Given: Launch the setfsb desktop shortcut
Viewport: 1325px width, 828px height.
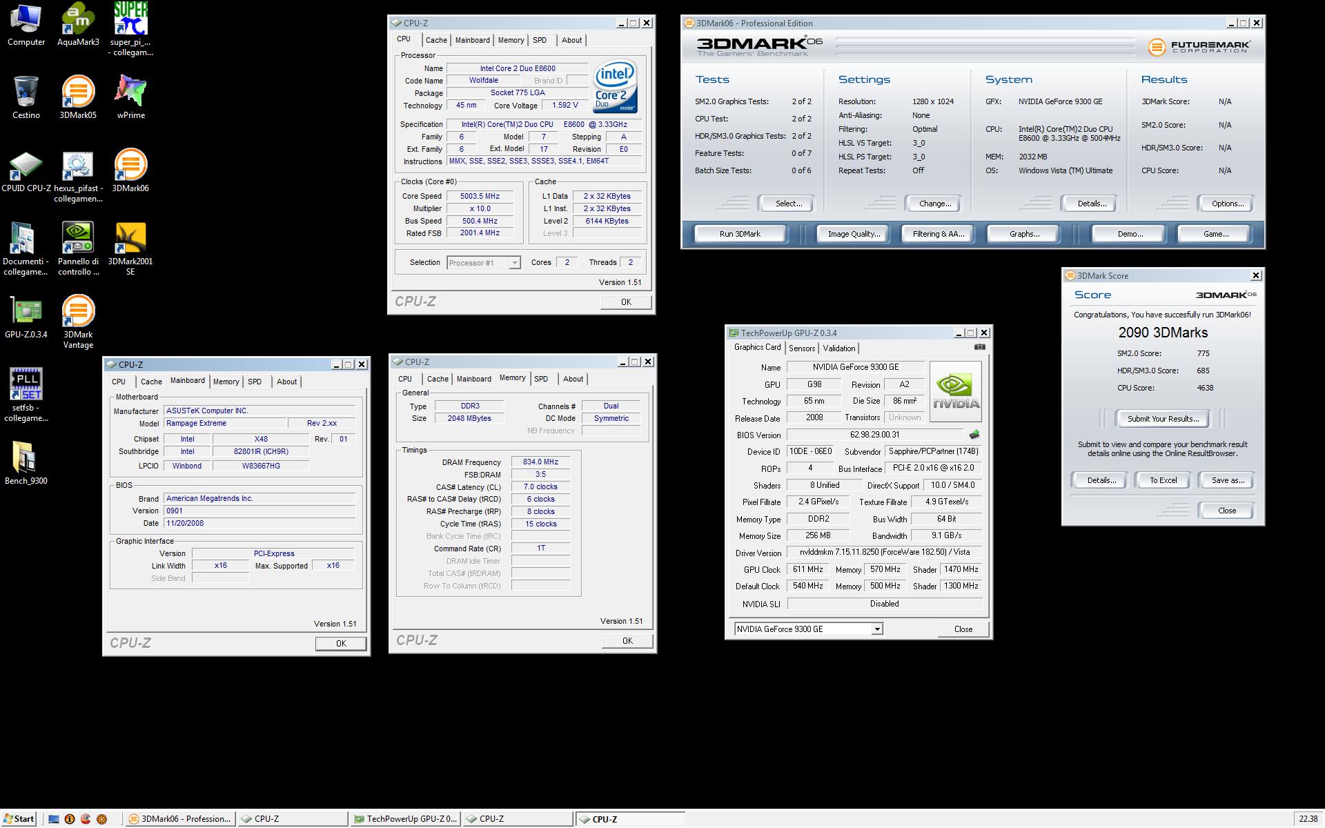Looking at the screenshot, I should [x=26, y=395].
